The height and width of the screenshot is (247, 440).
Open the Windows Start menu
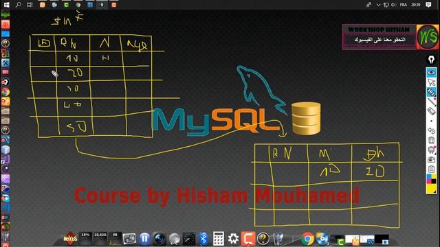[6, 5]
